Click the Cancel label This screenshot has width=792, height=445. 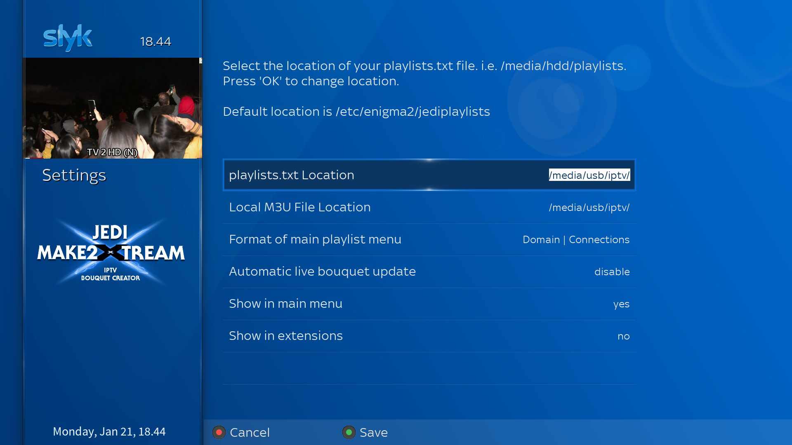pos(250,433)
